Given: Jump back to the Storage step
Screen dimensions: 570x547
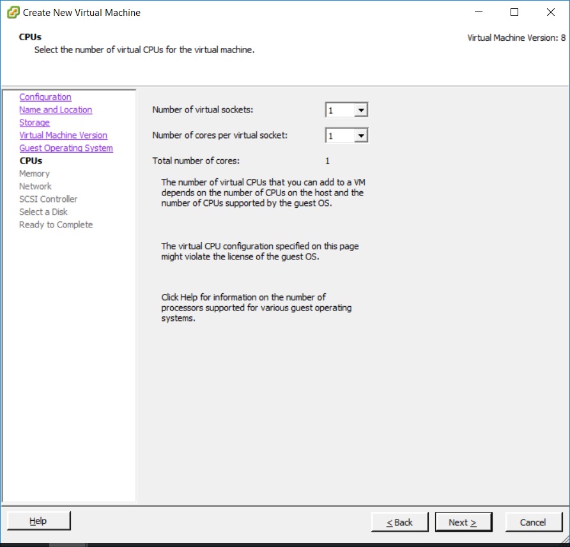Looking at the screenshot, I should point(34,123).
